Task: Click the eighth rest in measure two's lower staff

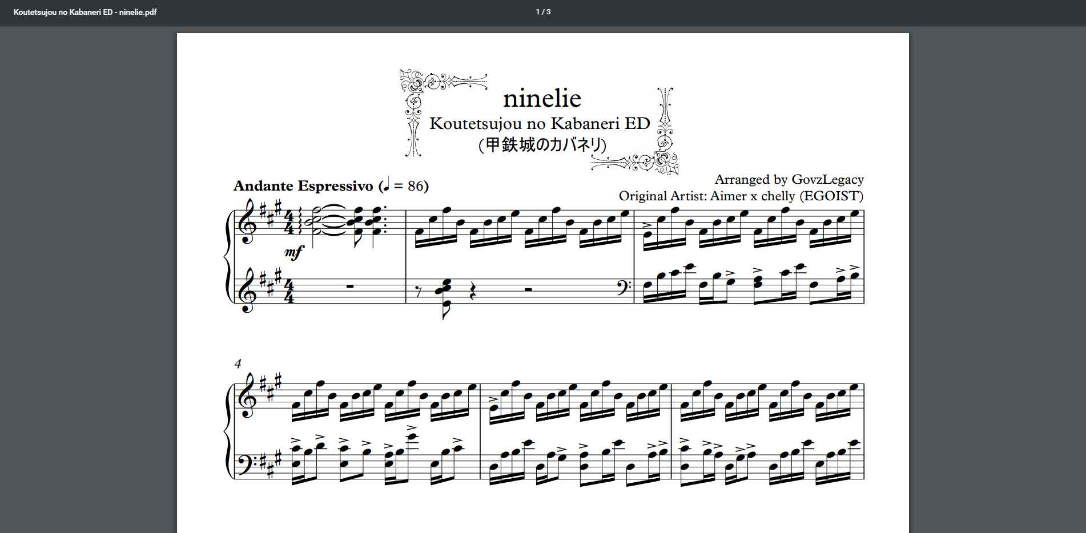Action: [420, 292]
